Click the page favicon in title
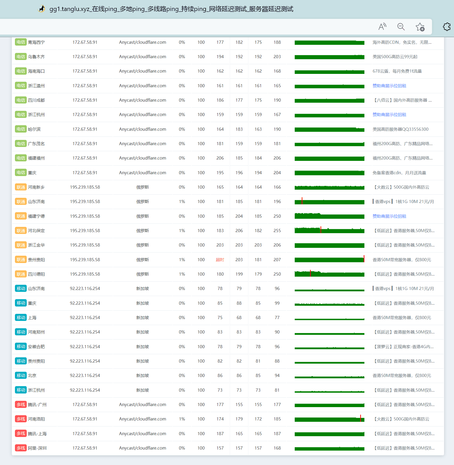The height and width of the screenshot is (465, 454). 42,9
